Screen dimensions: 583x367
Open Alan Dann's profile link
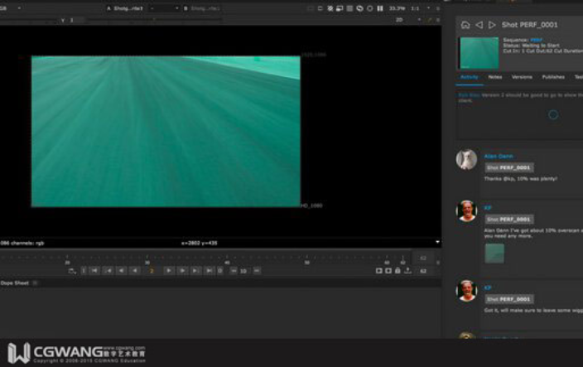pos(499,157)
